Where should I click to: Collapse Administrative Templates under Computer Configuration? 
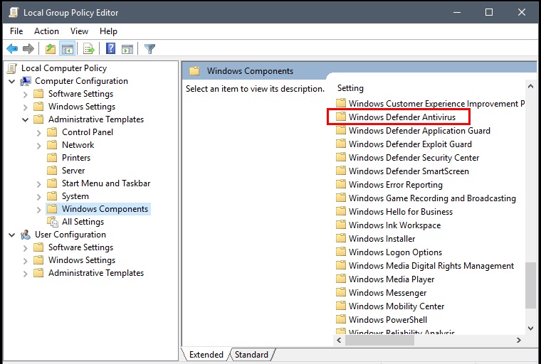[25, 119]
